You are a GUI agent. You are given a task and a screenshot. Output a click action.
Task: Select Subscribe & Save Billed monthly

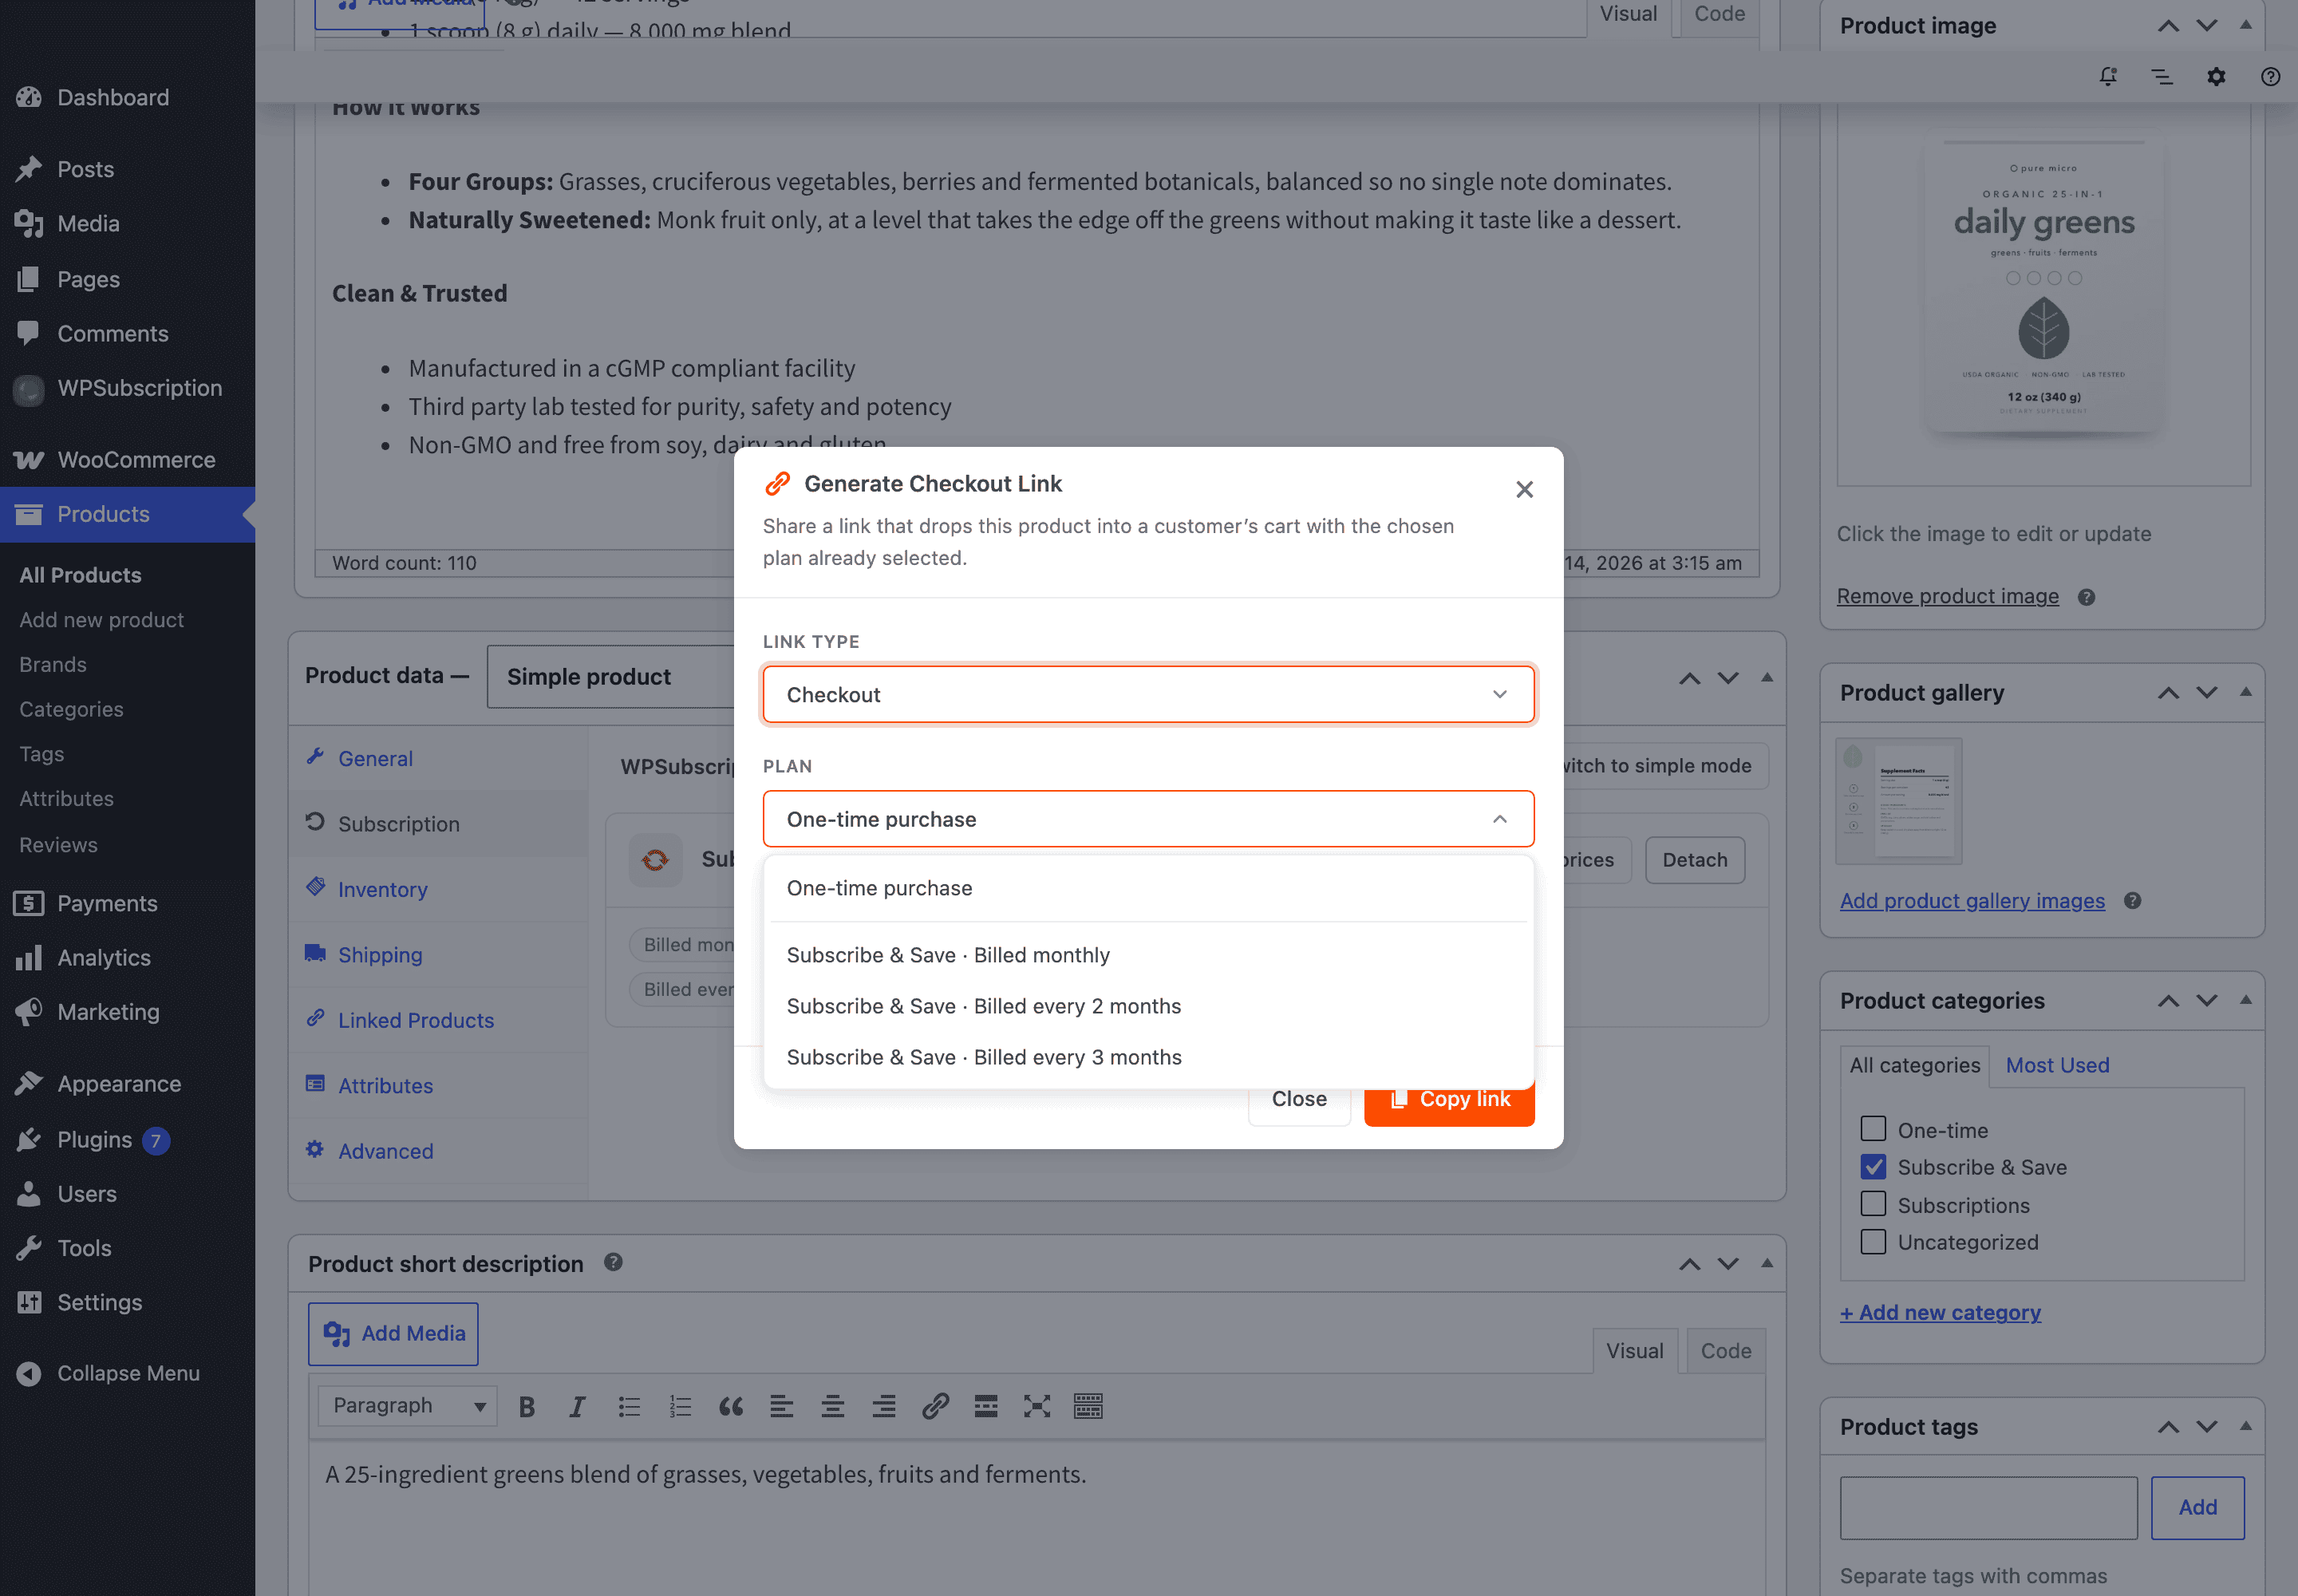1148,955
